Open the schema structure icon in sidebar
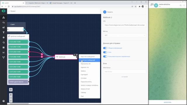 pos(4,17)
